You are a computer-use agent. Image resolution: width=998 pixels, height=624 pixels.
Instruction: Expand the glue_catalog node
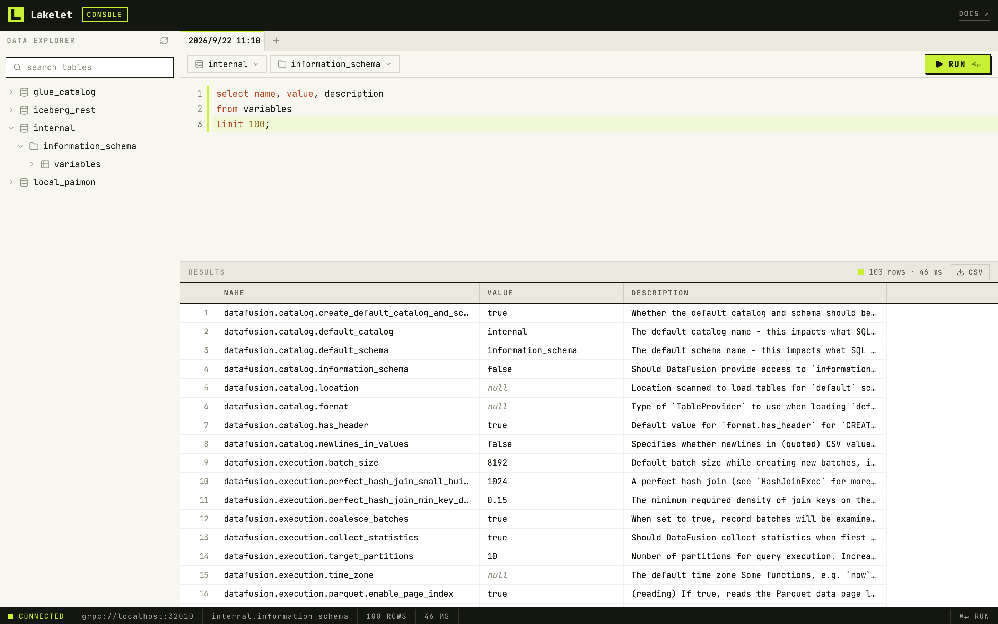[11, 92]
